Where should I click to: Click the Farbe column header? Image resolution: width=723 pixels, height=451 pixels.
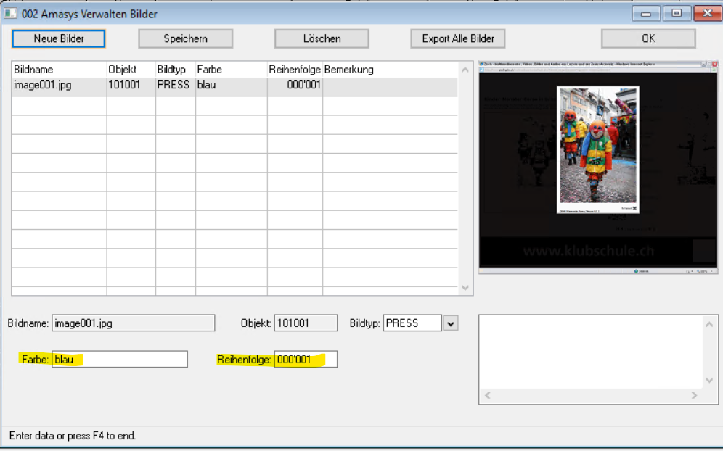coord(230,70)
